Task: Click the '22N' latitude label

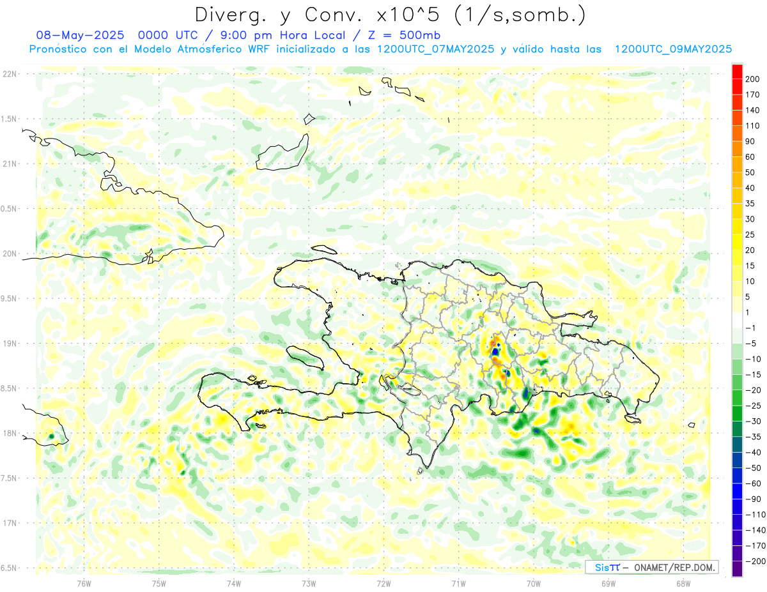Action: coord(10,73)
